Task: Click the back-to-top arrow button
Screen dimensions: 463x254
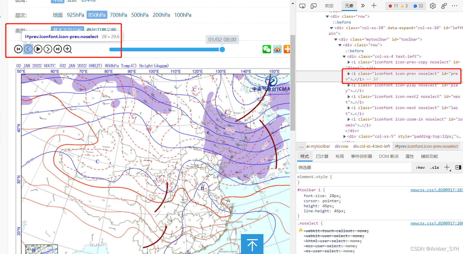Action: click(x=252, y=244)
